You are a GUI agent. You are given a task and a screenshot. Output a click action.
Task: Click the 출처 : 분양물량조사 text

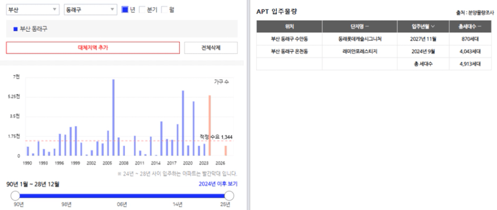475,13
